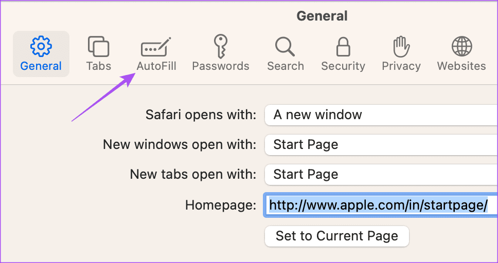Open the AutoFill pencil form icon
This screenshot has height=263, width=498.
coord(156,47)
